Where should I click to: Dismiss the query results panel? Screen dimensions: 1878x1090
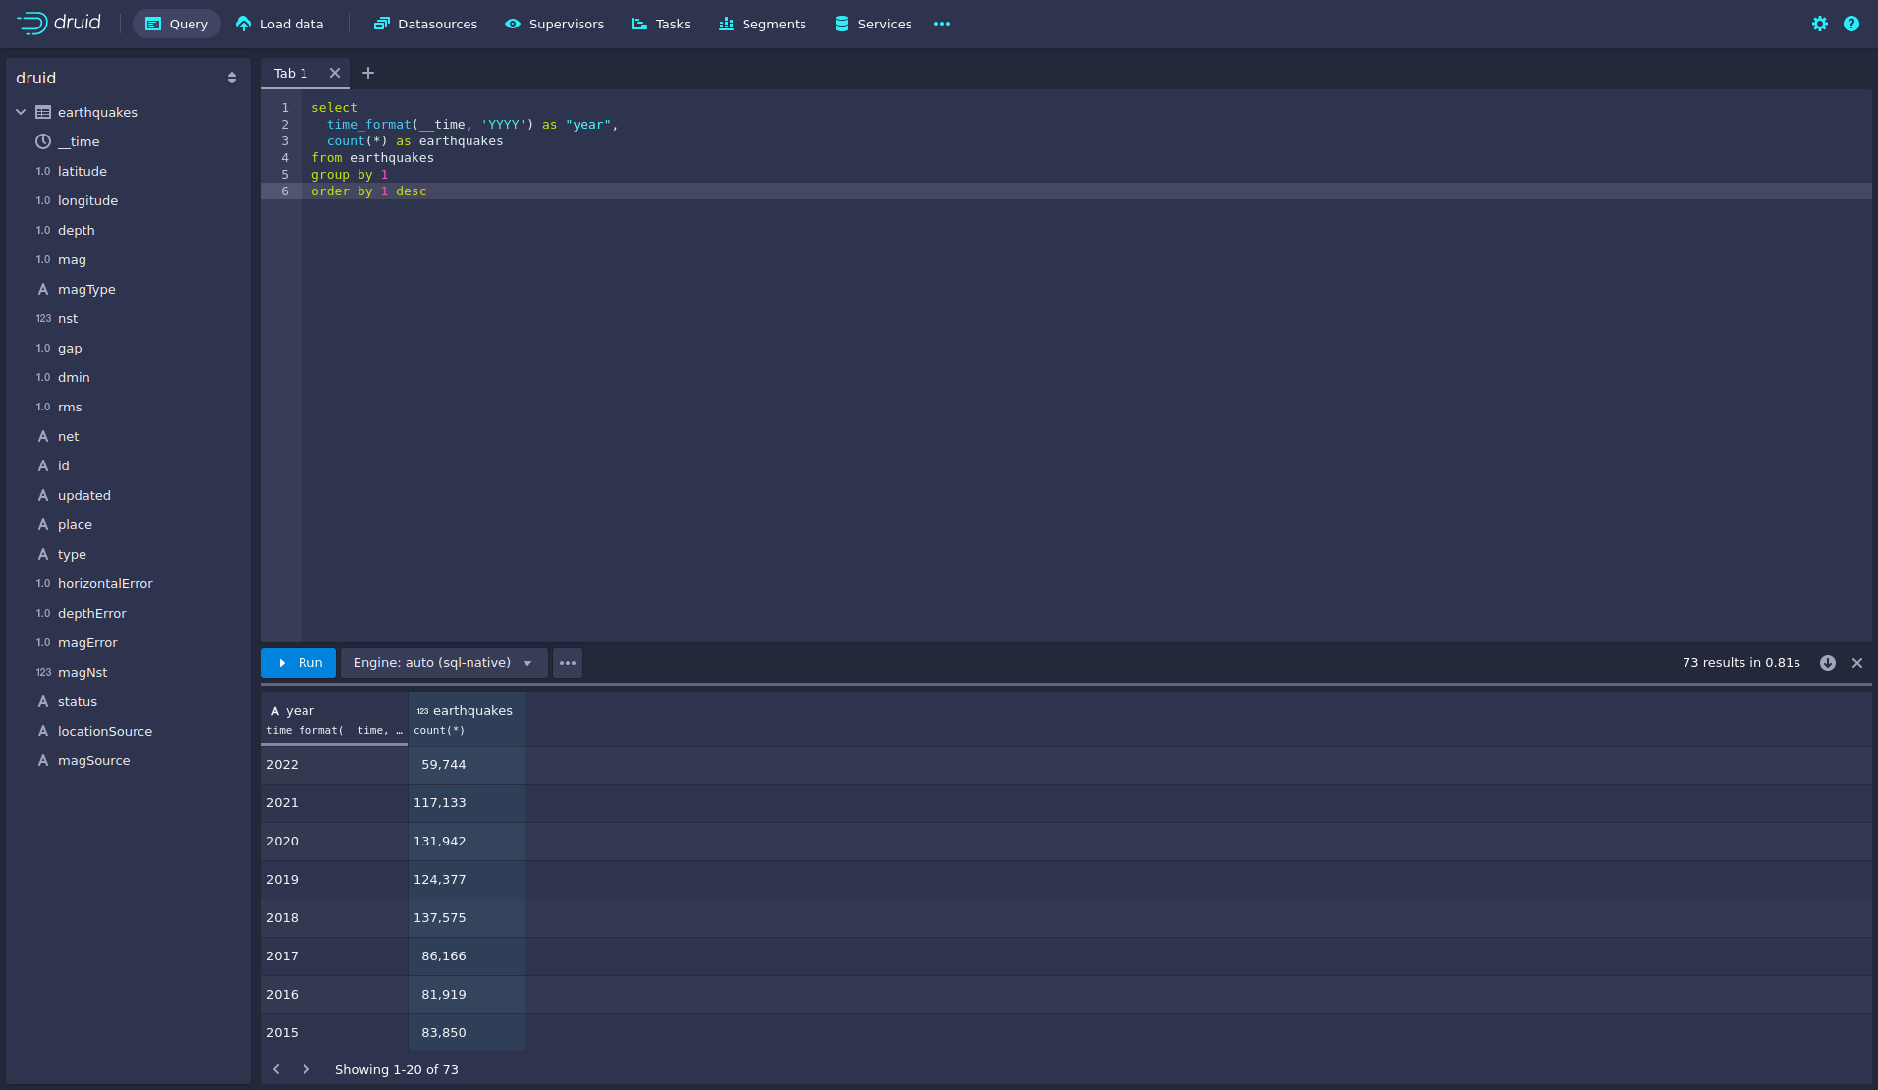coord(1857,663)
